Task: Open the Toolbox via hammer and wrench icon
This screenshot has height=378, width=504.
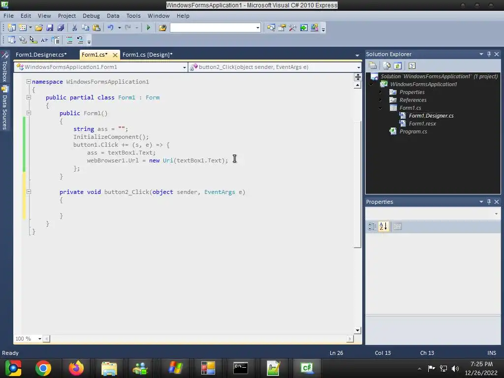Action: (293, 28)
